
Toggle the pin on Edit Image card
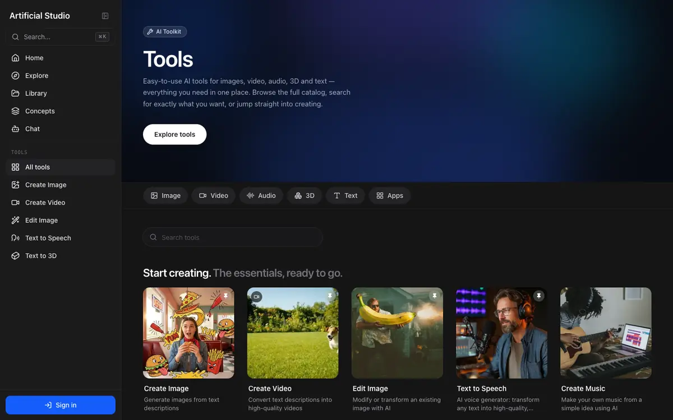point(434,296)
